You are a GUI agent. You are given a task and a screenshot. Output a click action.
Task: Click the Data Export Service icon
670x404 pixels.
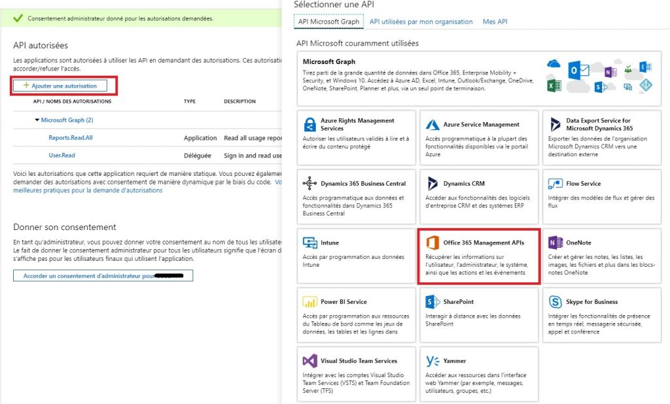[x=555, y=124]
